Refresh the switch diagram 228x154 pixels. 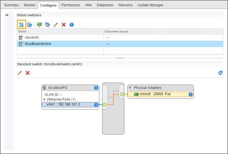point(221,73)
